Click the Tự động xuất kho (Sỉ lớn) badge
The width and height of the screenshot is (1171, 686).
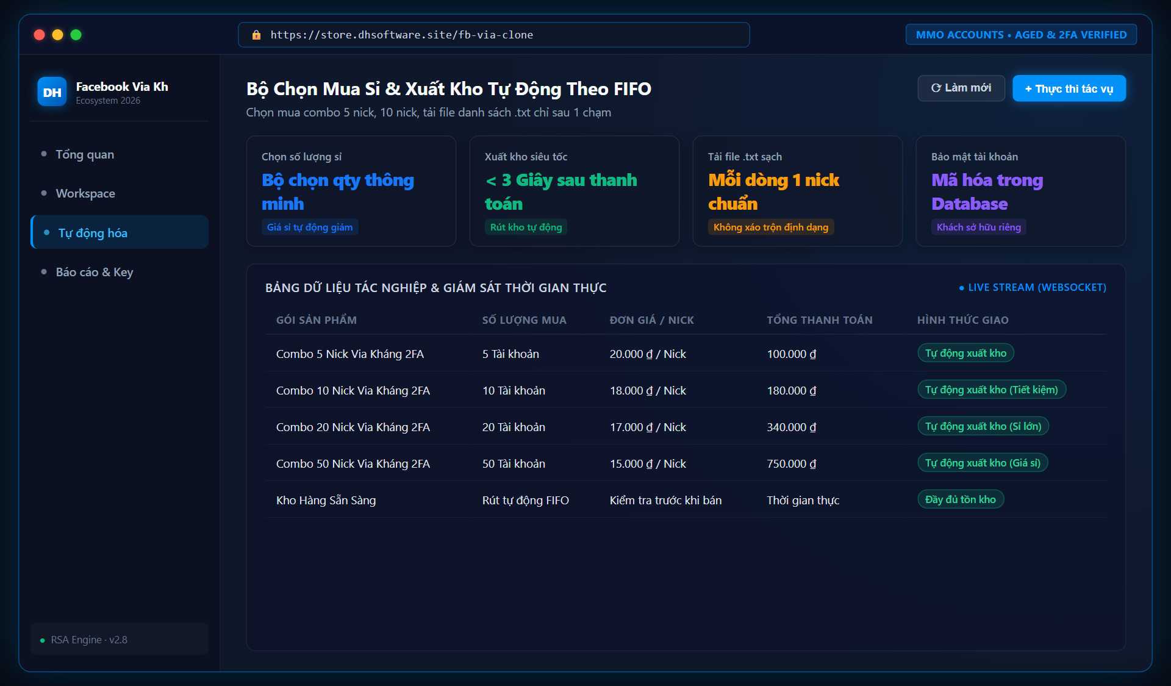point(983,426)
